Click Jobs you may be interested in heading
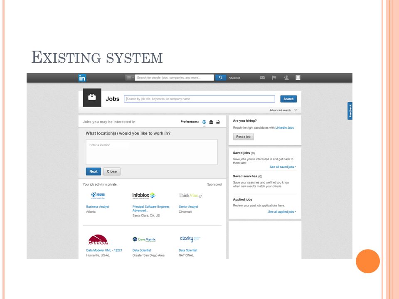The height and width of the screenshot is (299, 399). (x=109, y=122)
